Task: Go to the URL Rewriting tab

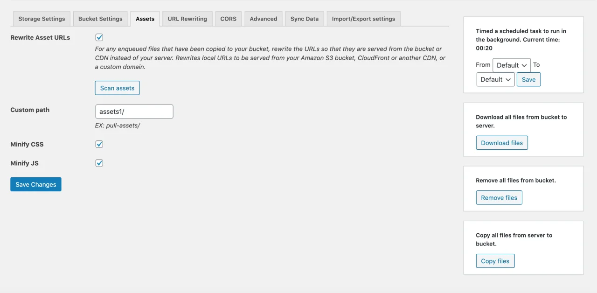Action: click(187, 19)
